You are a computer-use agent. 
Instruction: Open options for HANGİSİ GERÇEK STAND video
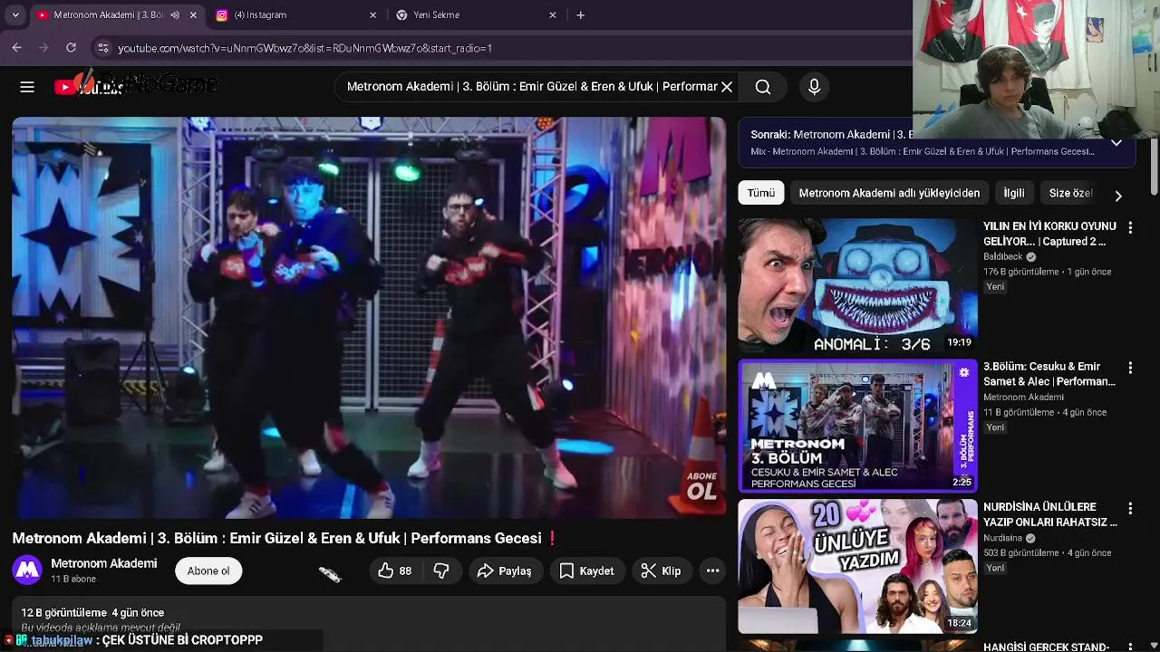coord(1130,647)
